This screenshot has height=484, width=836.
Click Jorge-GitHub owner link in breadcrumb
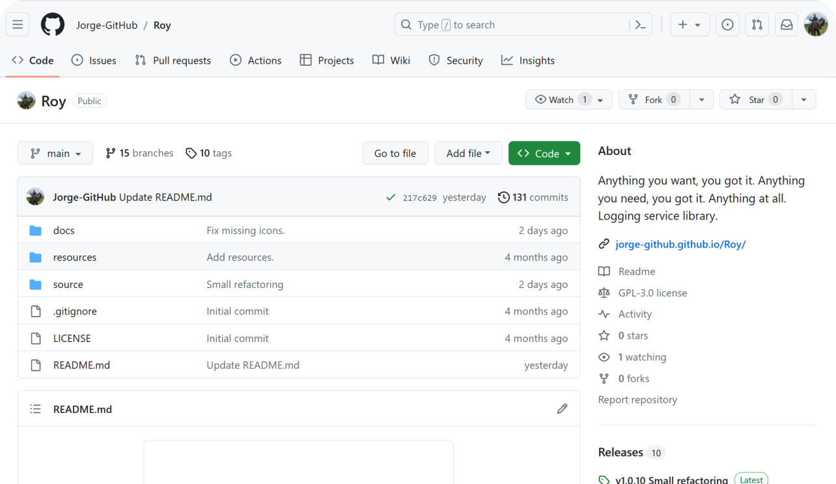(107, 25)
